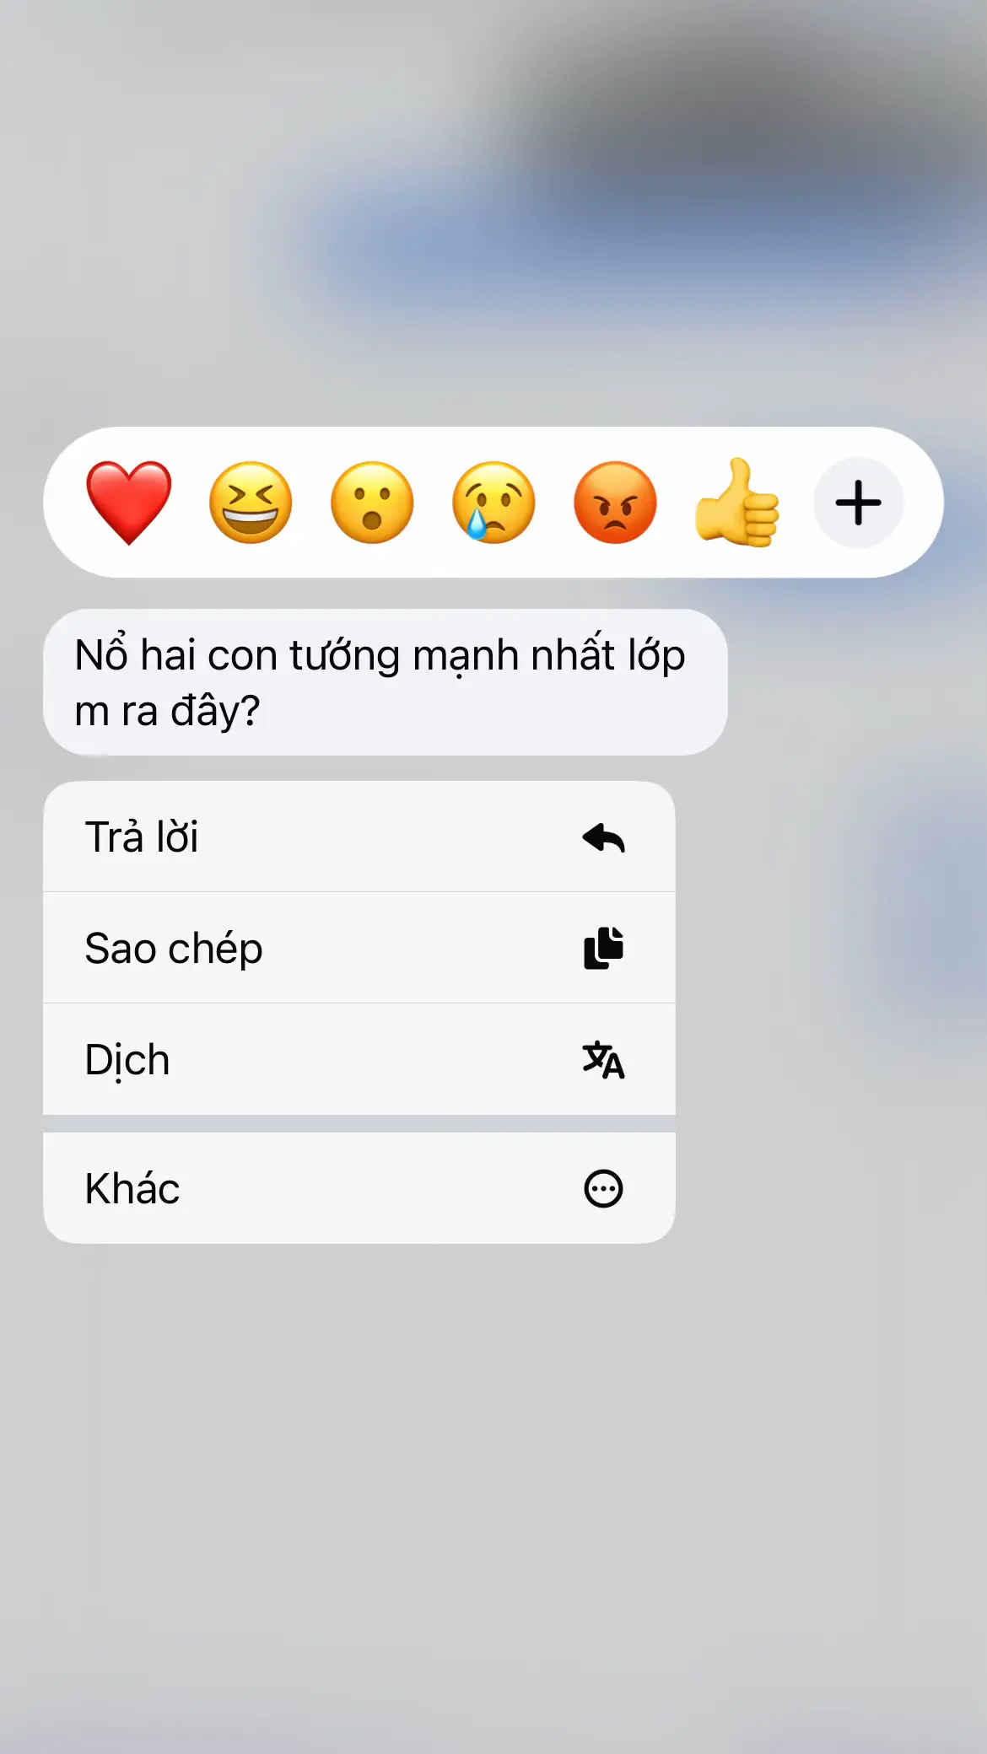React with the laughing squint emoji
Viewport: 987px width, 1754px height.
tap(251, 503)
